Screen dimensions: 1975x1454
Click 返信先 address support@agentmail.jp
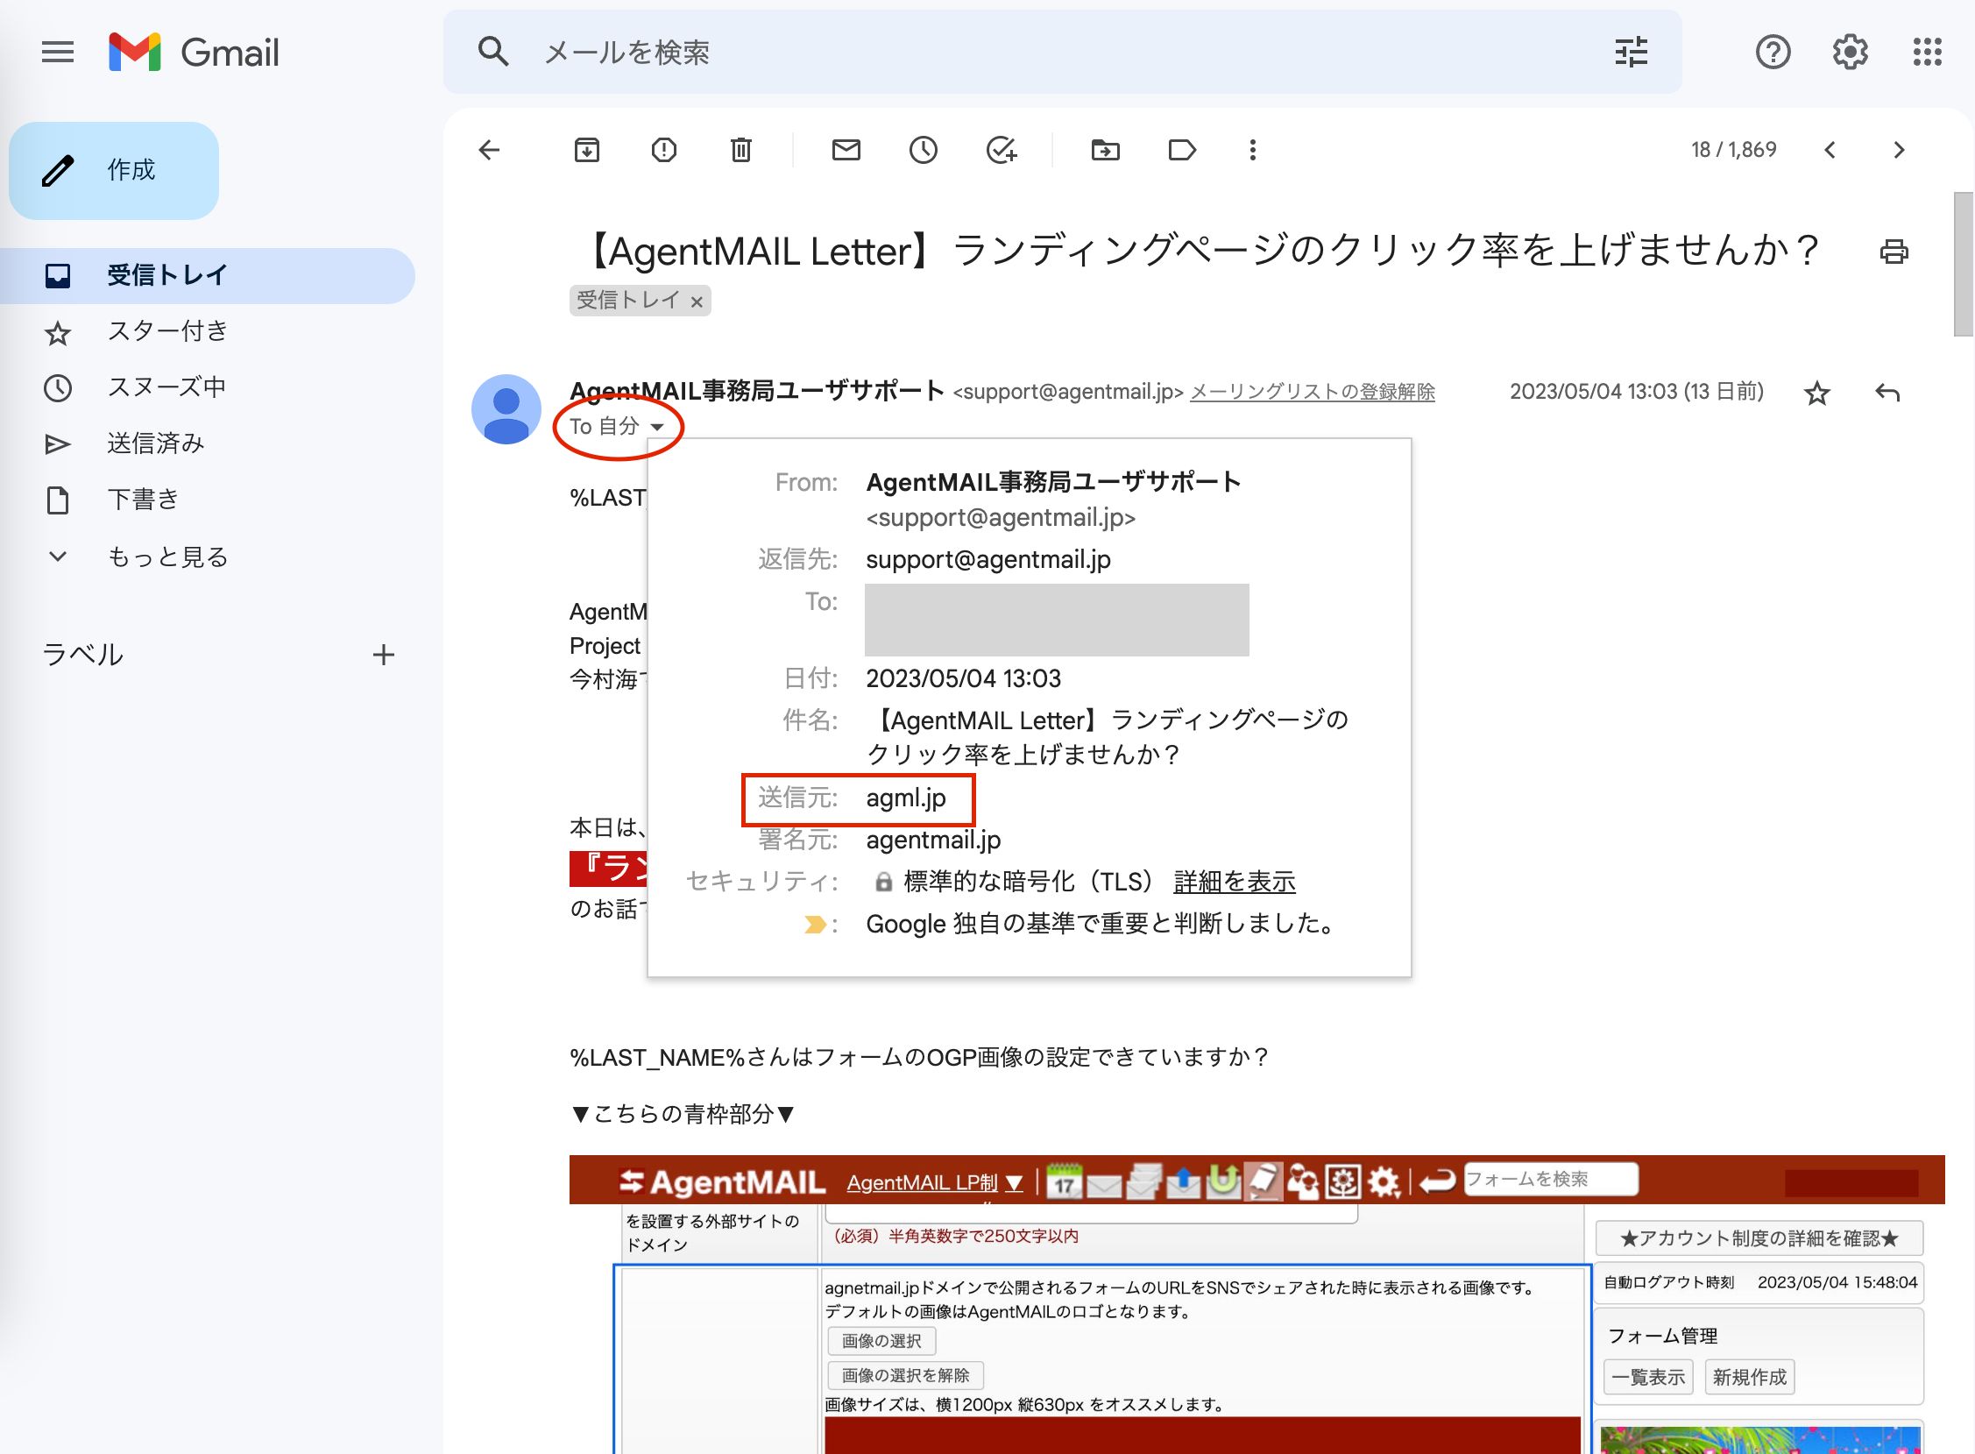pyautogui.click(x=988, y=560)
